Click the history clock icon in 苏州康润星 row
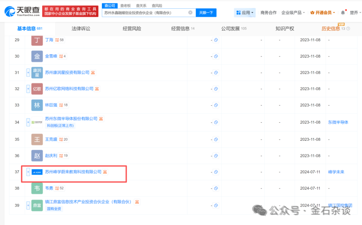 coord(216,73)
